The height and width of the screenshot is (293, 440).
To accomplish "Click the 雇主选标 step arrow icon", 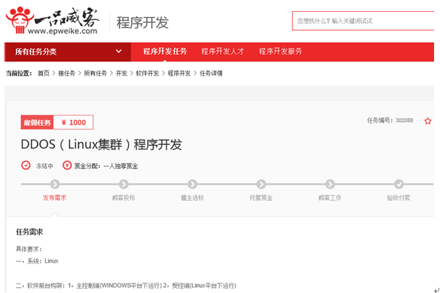I will coord(192,184).
